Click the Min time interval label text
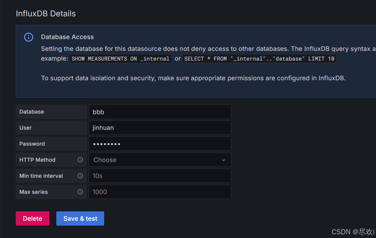 click(41, 176)
